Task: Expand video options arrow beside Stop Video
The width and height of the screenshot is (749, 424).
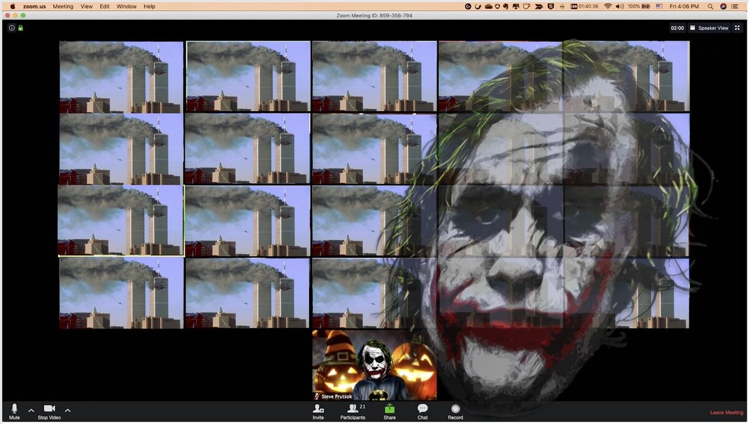Action: coord(67,410)
